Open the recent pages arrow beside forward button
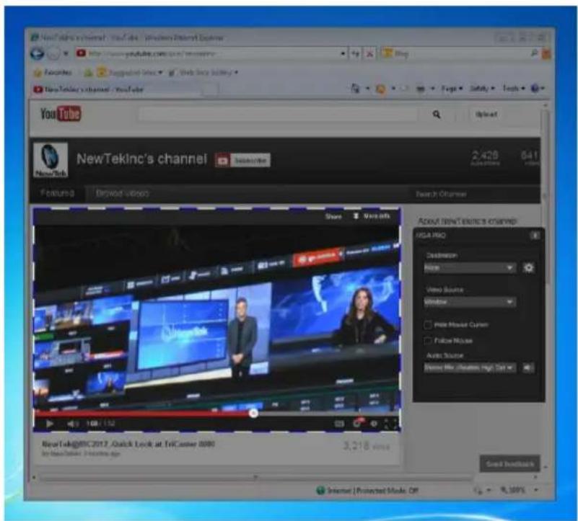 [x=66, y=54]
